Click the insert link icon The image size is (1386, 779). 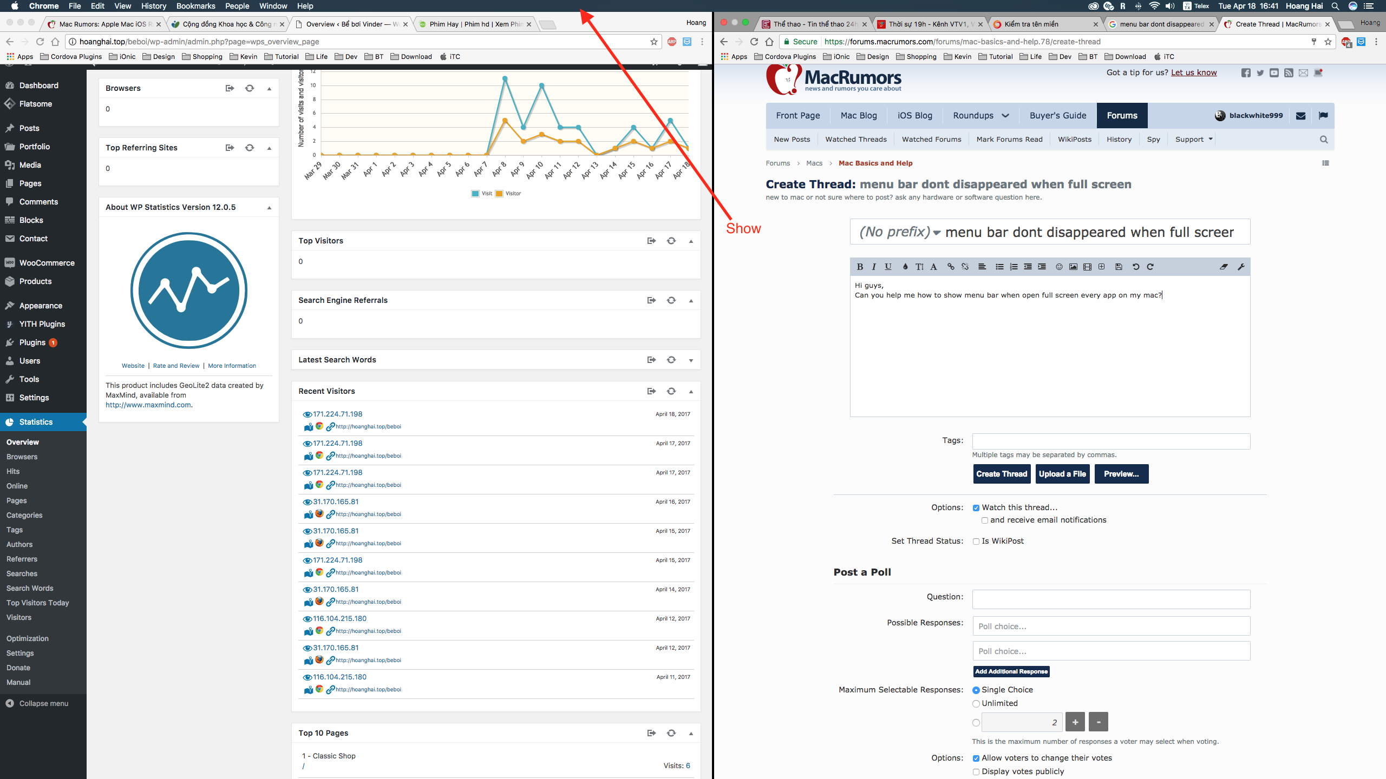tap(951, 267)
